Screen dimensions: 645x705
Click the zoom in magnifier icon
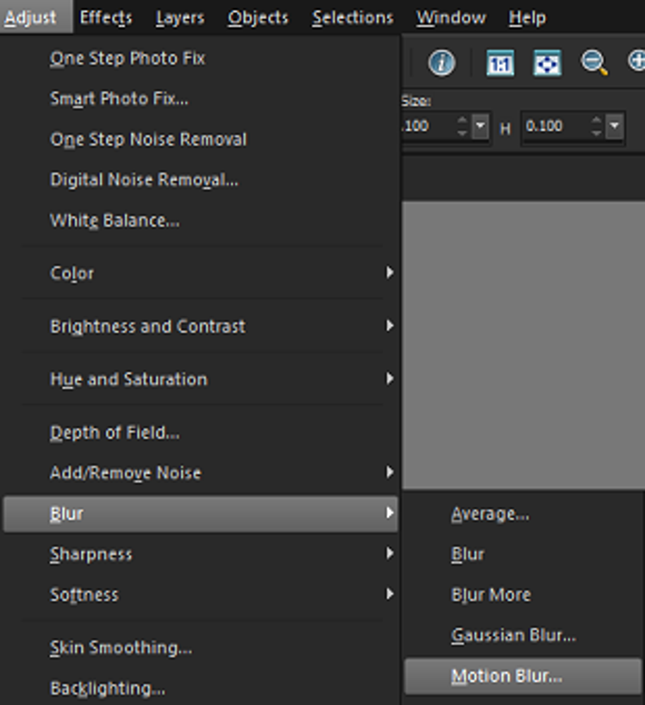[637, 62]
